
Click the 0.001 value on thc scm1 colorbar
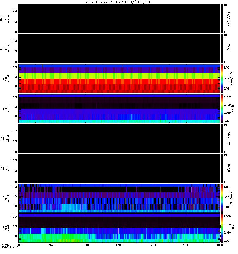pyautogui.click(x=227, y=241)
